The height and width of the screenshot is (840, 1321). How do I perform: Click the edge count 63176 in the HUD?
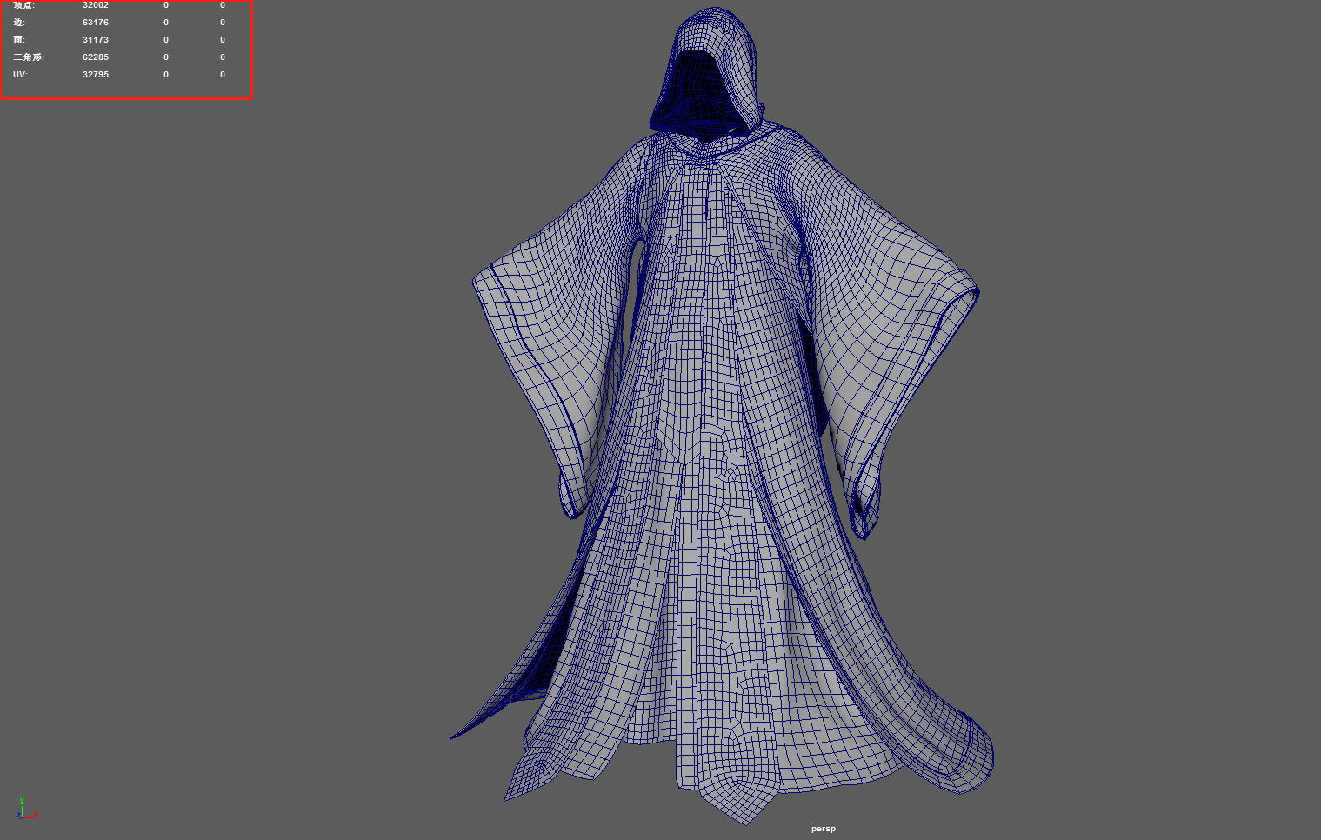point(95,23)
